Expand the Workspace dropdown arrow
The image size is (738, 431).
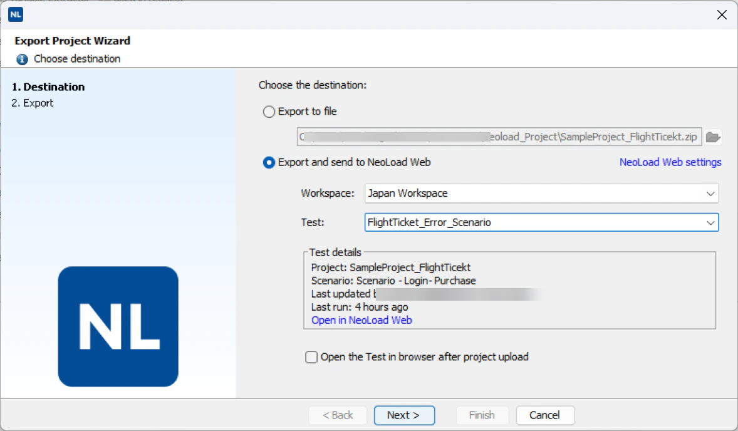[x=710, y=194]
